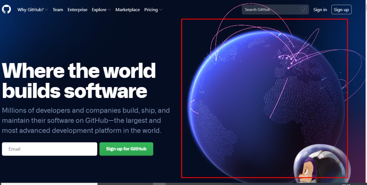The width and height of the screenshot is (367, 185).
Task: Open the Marketplace nav item
Action: coord(128,10)
